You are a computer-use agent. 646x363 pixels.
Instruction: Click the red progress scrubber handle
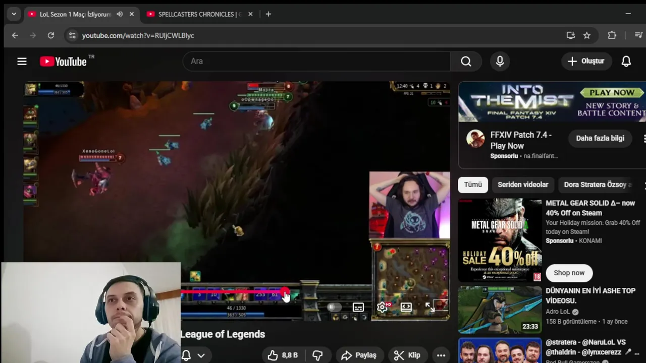[x=285, y=292]
